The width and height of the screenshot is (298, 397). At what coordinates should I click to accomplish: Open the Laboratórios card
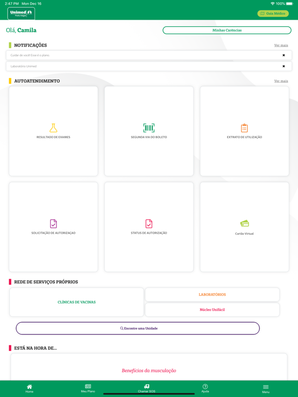212,295
